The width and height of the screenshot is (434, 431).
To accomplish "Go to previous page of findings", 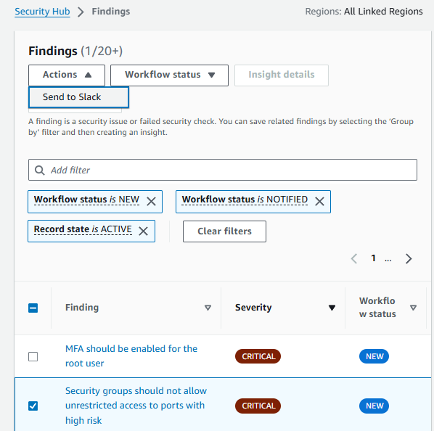I will pos(354,258).
